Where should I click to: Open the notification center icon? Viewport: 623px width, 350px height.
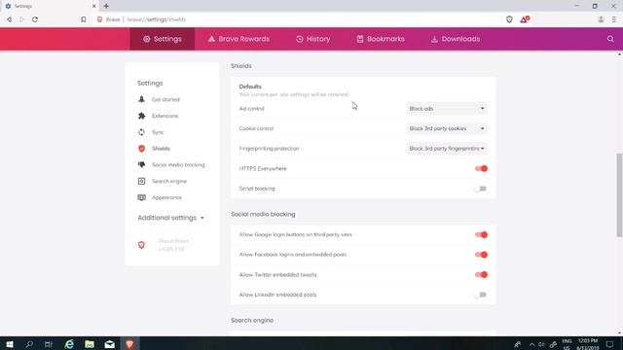pos(610,343)
